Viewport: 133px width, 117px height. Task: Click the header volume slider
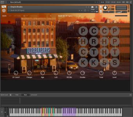[121, 12]
